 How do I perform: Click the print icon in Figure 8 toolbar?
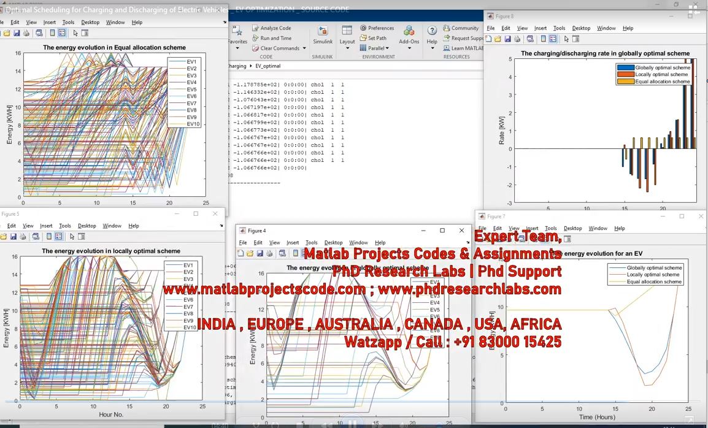tap(517, 39)
